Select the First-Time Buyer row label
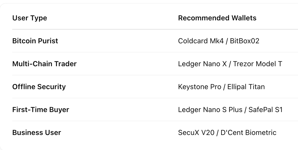The height and width of the screenshot is (150, 298). pos(40,110)
